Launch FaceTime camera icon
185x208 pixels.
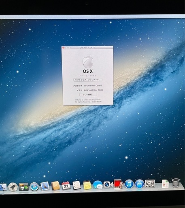pyautogui.click(x=108, y=184)
